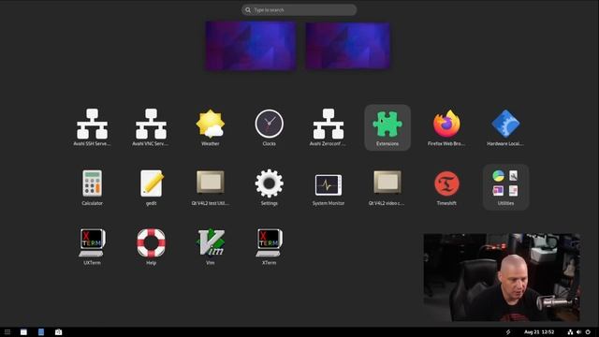Click the Type to search field

299,10
